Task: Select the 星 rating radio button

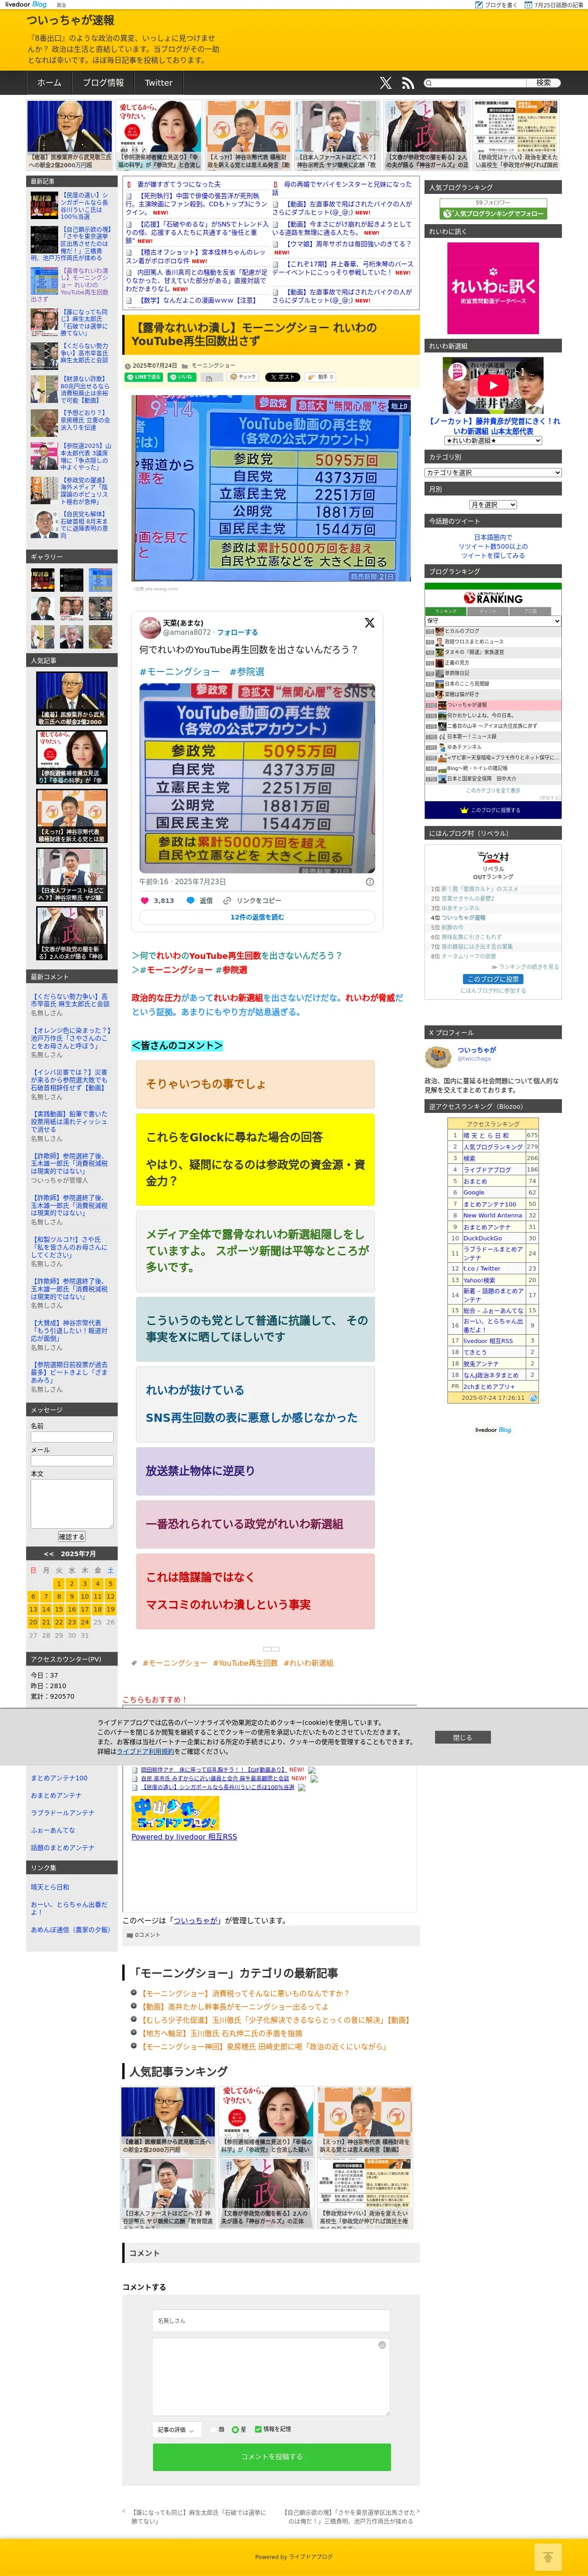Action: (x=234, y=2429)
